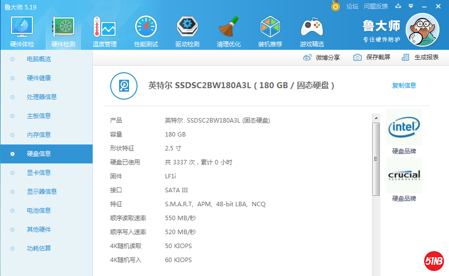Open 硬件体检 hardware checkup
The image size is (449, 276).
point(21,31)
